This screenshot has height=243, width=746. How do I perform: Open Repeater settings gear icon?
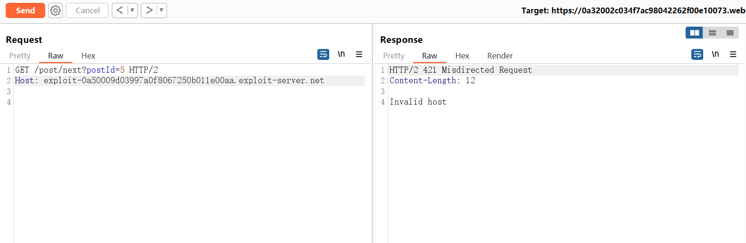55,10
